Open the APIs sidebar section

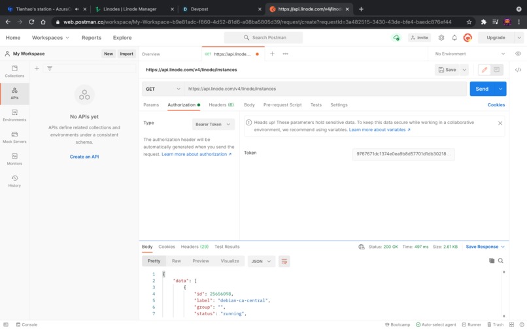pyautogui.click(x=14, y=93)
